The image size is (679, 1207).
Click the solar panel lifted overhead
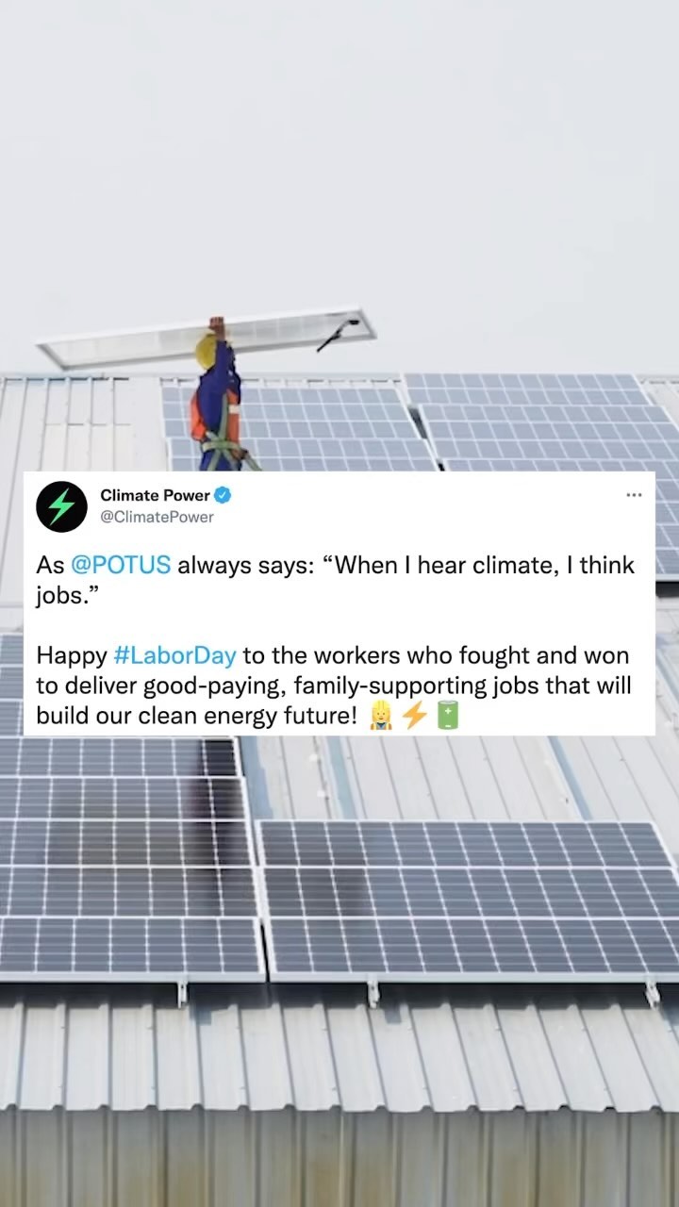coord(206,337)
